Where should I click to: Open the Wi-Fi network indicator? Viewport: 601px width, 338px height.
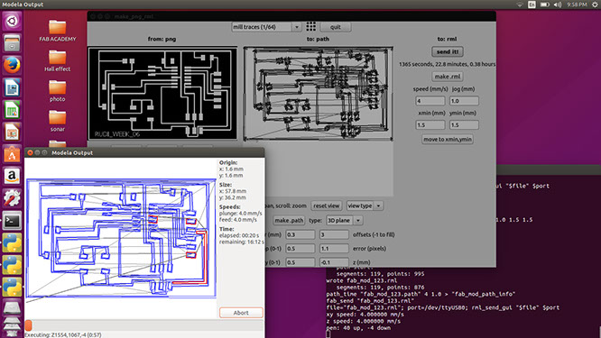[x=520, y=5]
